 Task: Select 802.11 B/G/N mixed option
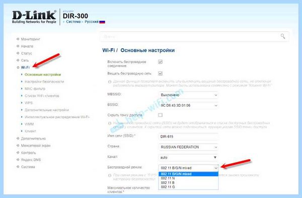point(188,174)
